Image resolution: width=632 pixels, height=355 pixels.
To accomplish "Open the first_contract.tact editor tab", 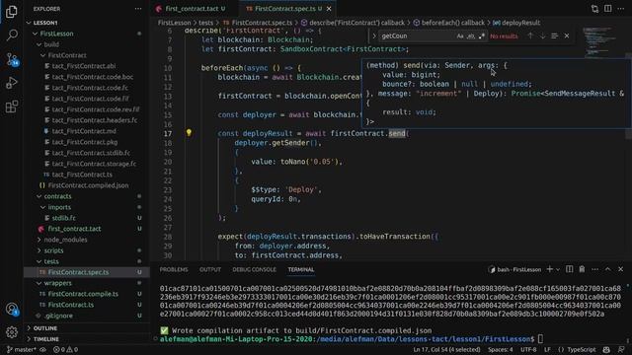I will point(191,9).
